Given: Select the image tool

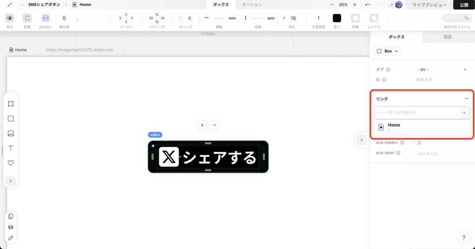Looking at the screenshot, I should coord(11,133).
